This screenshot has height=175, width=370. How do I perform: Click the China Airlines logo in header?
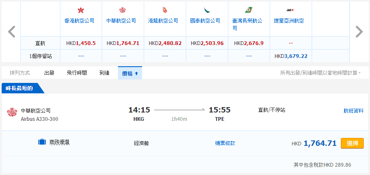click(x=122, y=10)
